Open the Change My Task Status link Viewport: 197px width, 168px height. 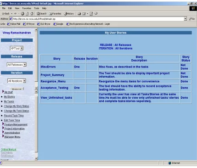click(x=17, y=111)
